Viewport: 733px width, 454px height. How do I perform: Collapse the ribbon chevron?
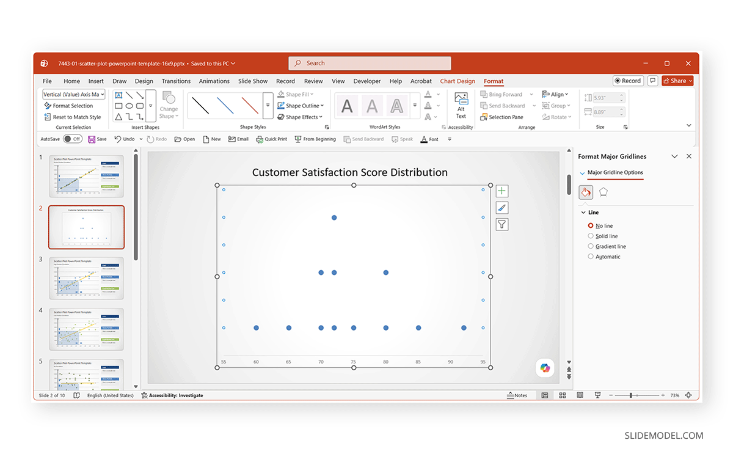pyautogui.click(x=689, y=126)
